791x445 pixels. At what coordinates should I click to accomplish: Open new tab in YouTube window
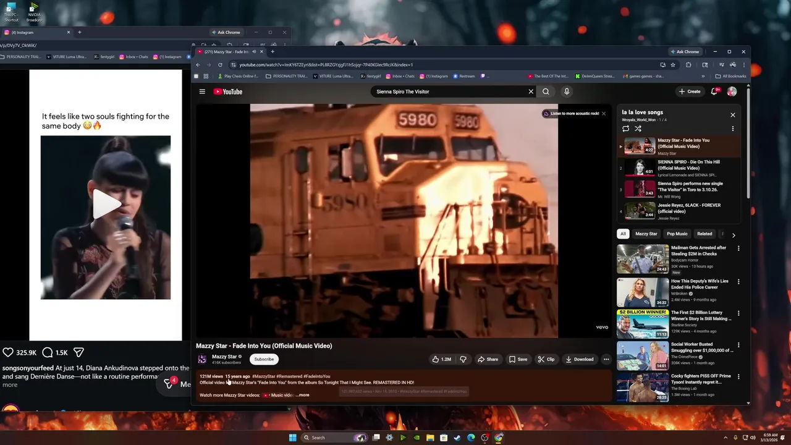[273, 52]
